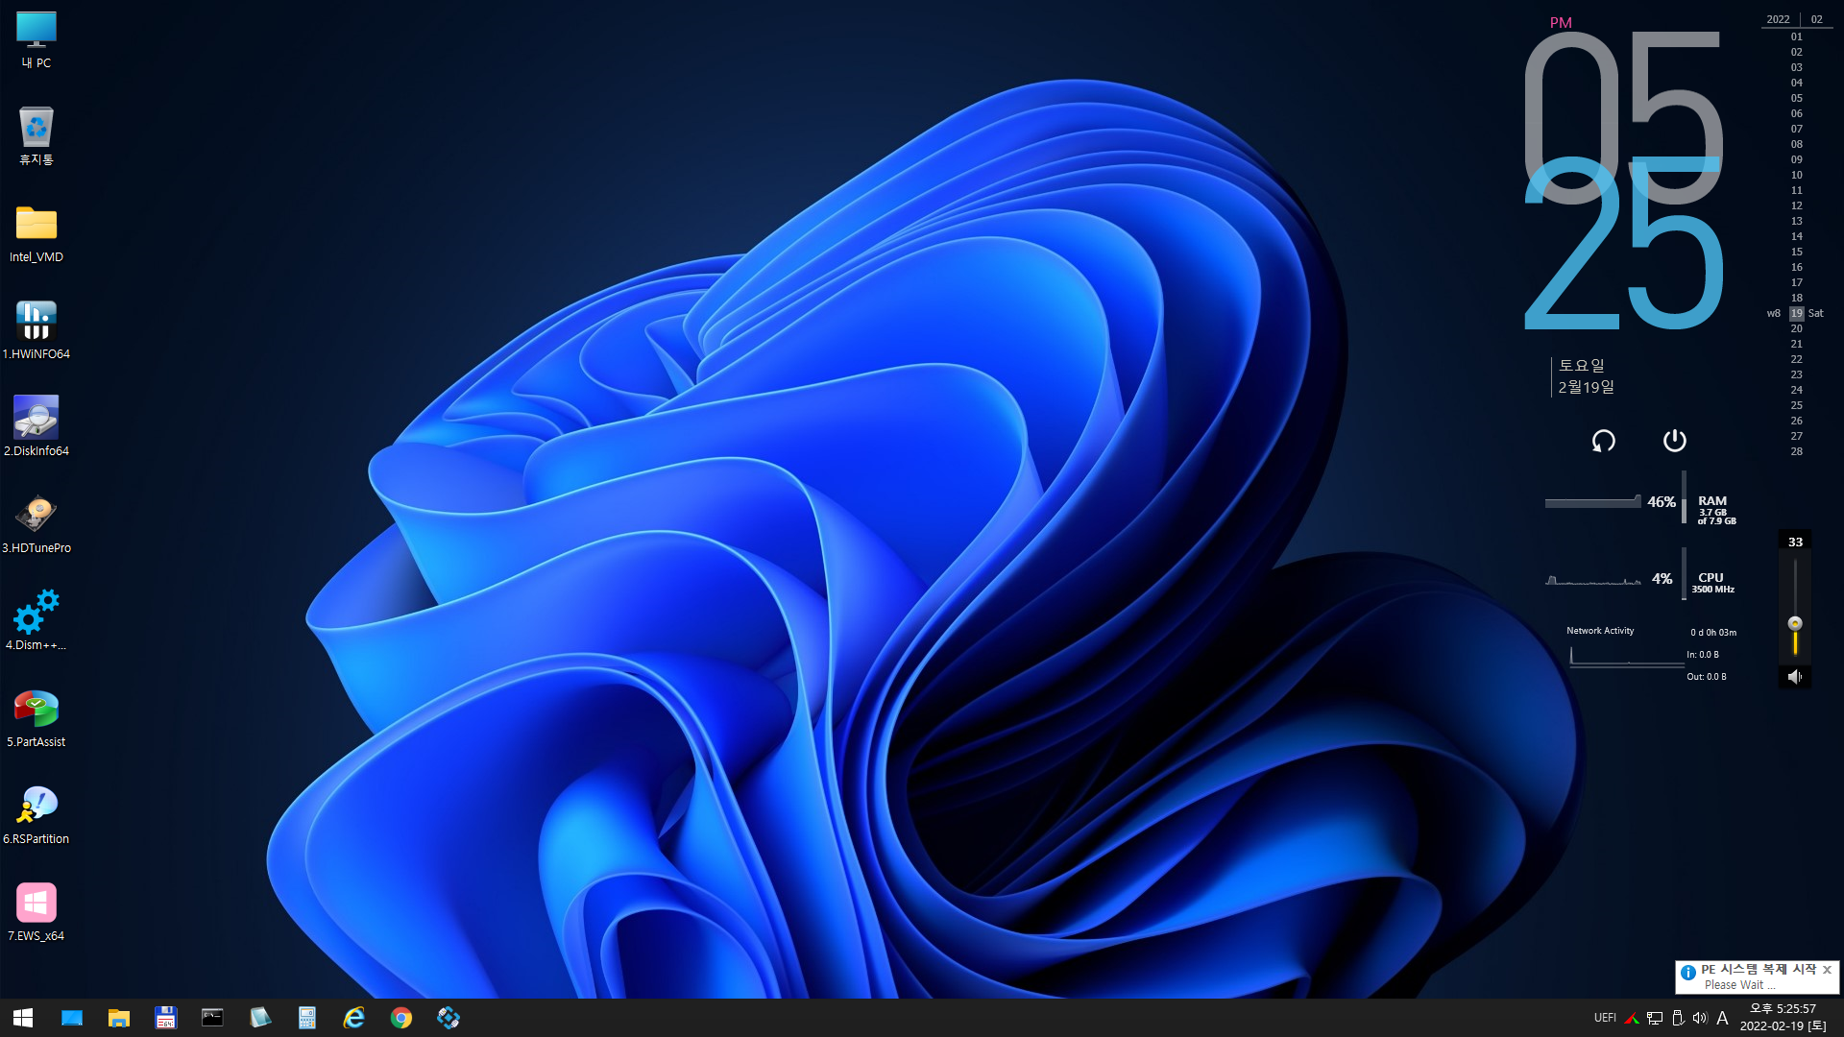Click the month 02 in calendar header

click(1816, 19)
